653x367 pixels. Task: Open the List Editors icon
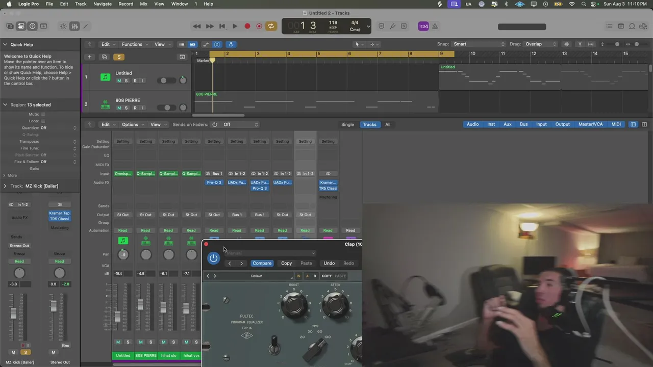point(609,26)
